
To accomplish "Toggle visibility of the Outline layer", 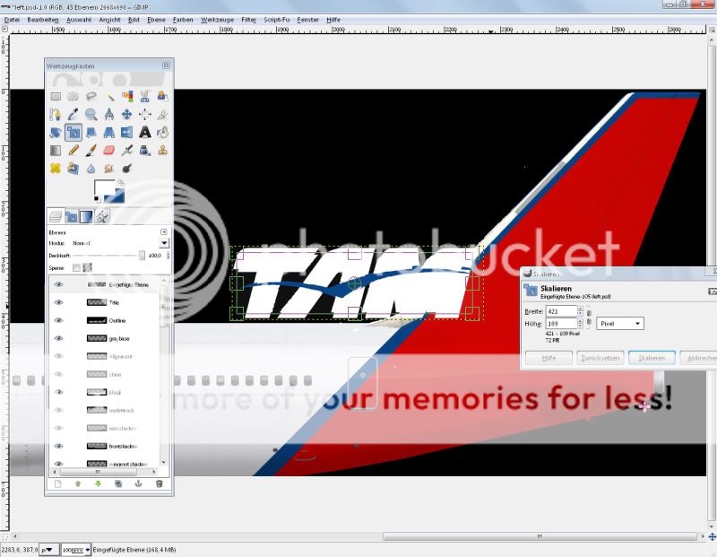I will (59, 320).
